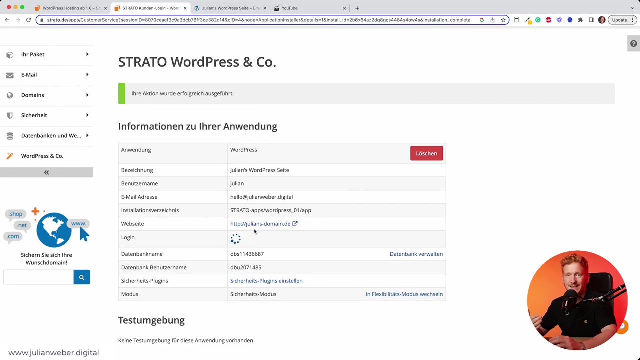This screenshot has height=360, width=640.
Task: Expand the Domains submenu arrow
Action: pyautogui.click(x=87, y=95)
